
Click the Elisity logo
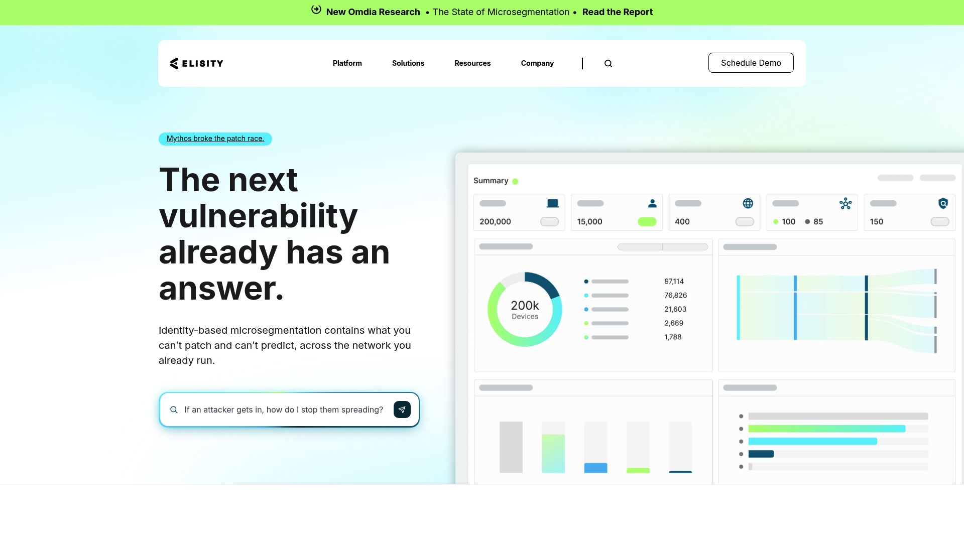tap(196, 63)
